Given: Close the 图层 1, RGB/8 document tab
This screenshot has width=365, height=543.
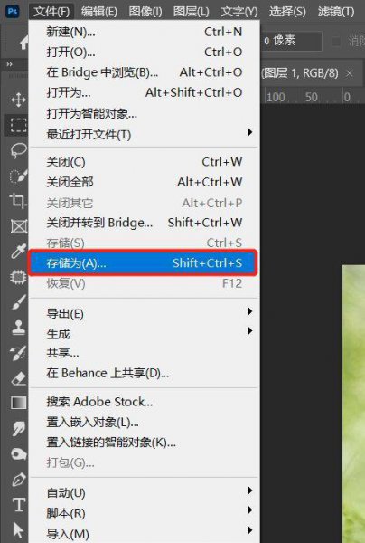Looking at the screenshot, I should [x=350, y=73].
